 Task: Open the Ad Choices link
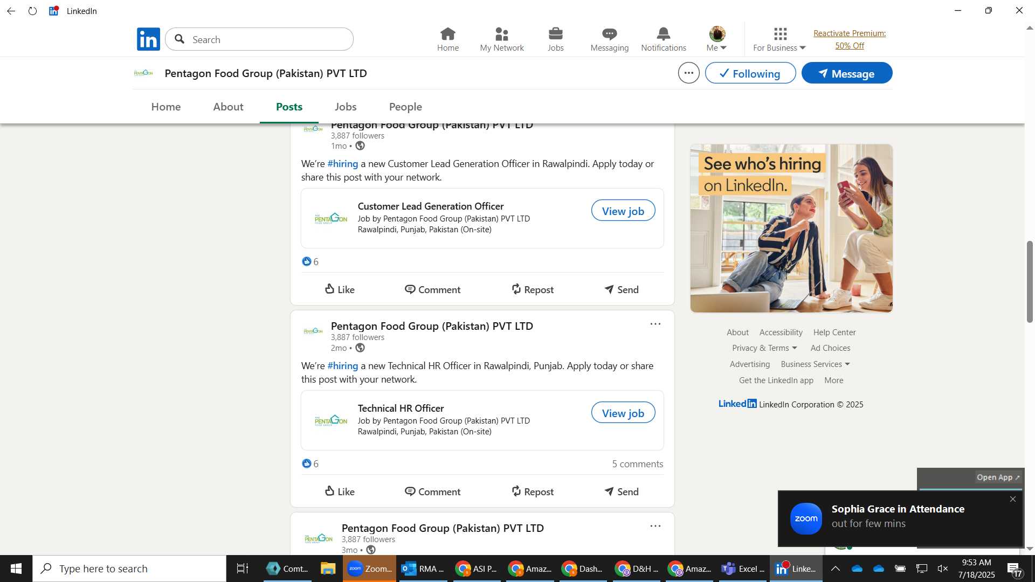[x=830, y=348]
